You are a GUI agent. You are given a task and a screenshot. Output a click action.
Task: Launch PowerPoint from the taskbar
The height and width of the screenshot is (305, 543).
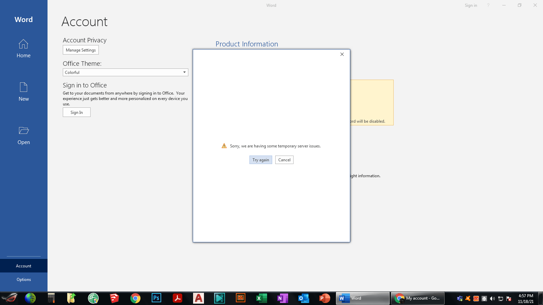point(325,298)
